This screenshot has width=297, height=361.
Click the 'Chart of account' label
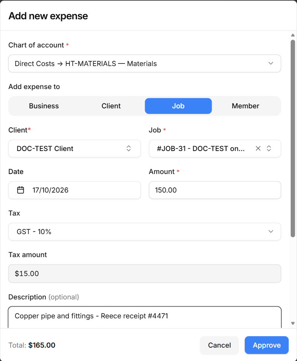[x=36, y=45]
